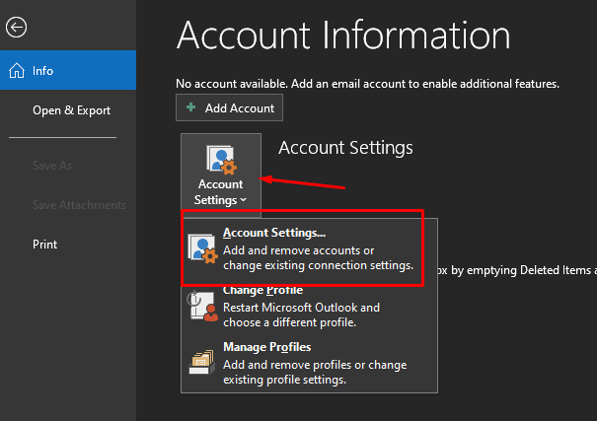Viewport: 597px width, 421px height.
Task: Choose Manage Profiles from the dropdown menu
Action: point(309,363)
